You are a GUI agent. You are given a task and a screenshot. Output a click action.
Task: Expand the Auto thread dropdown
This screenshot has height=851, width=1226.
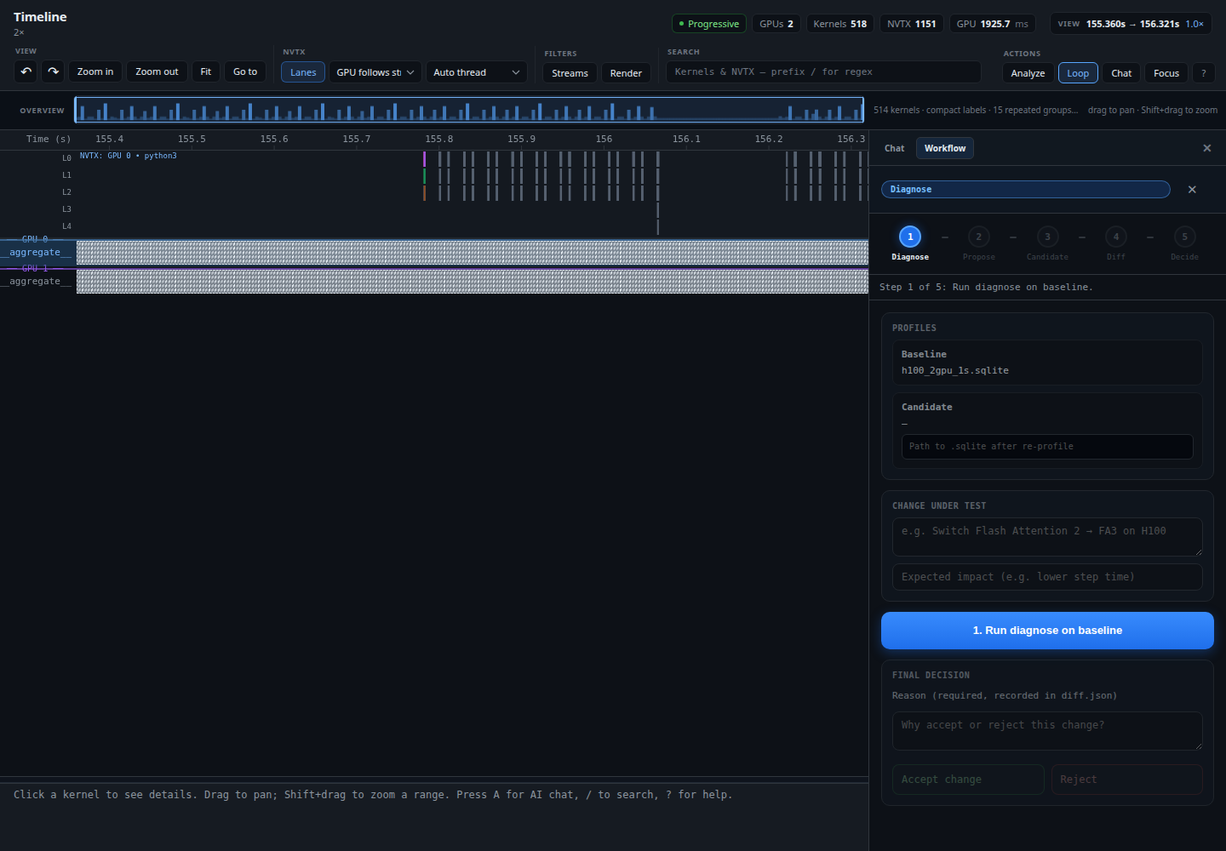[x=477, y=72]
